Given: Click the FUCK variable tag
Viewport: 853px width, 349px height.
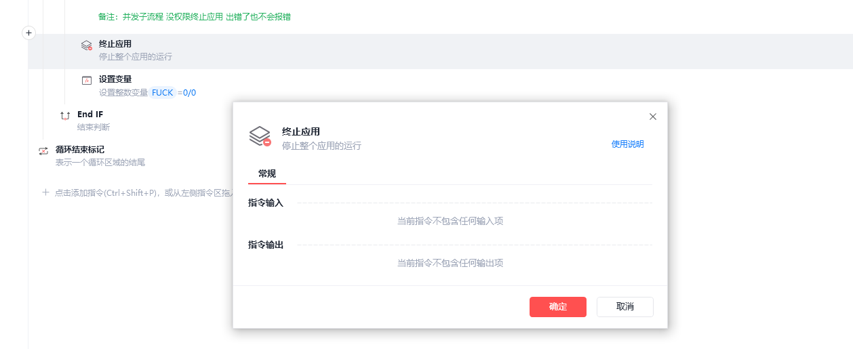Looking at the screenshot, I should coord(163,93).
